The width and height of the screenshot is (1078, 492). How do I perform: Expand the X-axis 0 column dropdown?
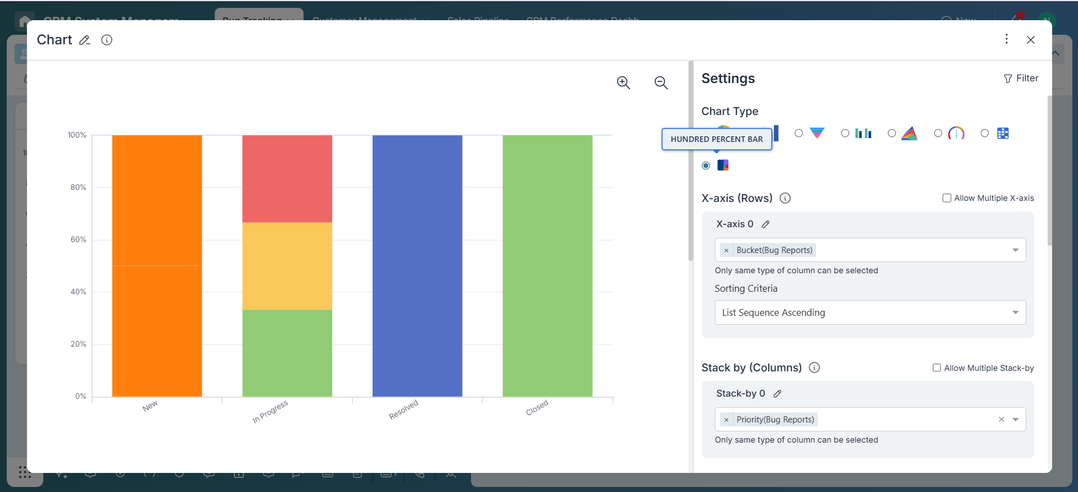click(1016, 250)
